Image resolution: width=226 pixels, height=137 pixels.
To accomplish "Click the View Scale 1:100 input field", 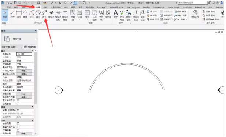I will (24, 54).
